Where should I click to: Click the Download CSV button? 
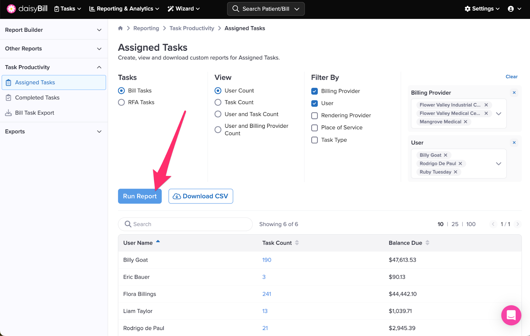click(201, 196)
